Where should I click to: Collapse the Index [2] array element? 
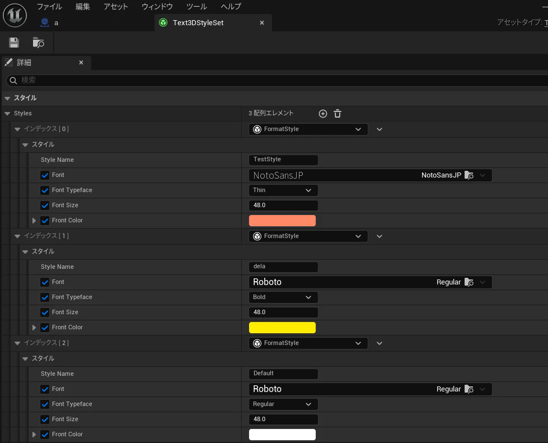point(17,343)
